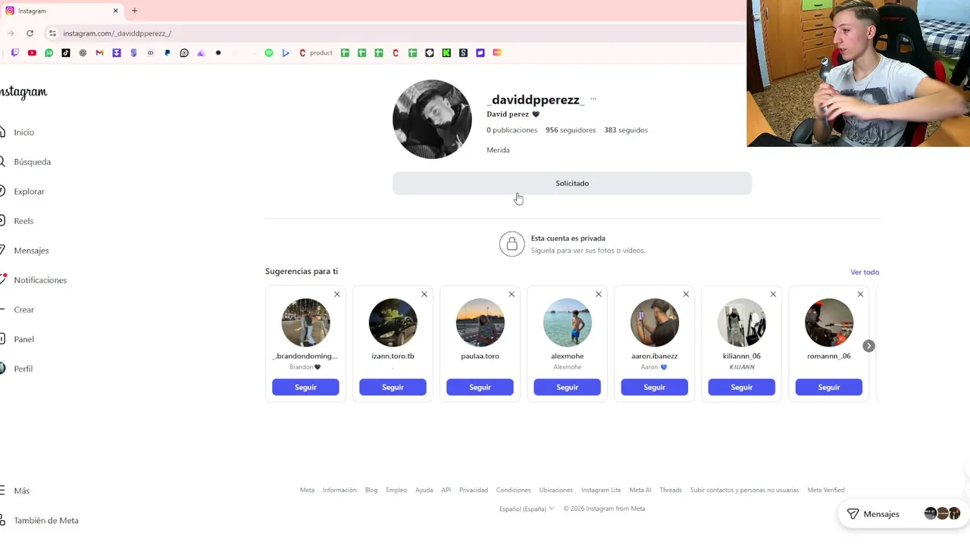Open the ChatGPT bookmark icon
The image size is (970, 545).
tap(83, 53)
